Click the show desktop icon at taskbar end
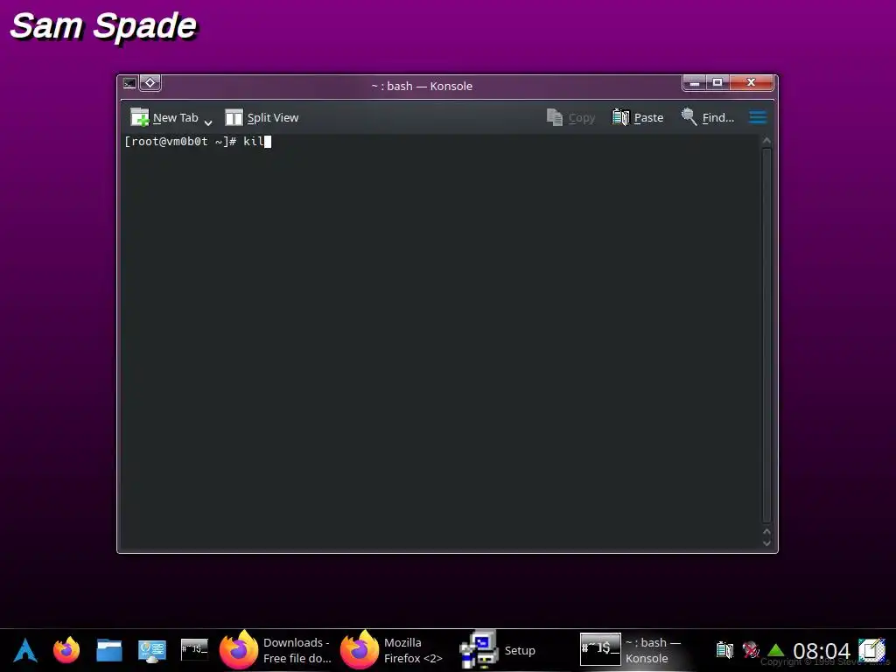The image size is (896, 672). click(x=872, y=650)
